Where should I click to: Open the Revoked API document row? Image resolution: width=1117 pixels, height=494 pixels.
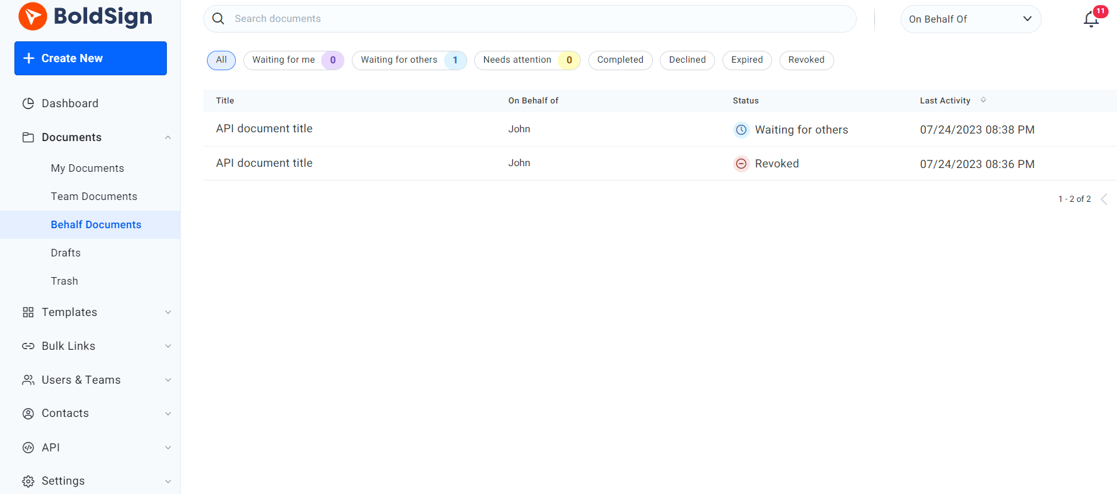(x=660, y=164)
